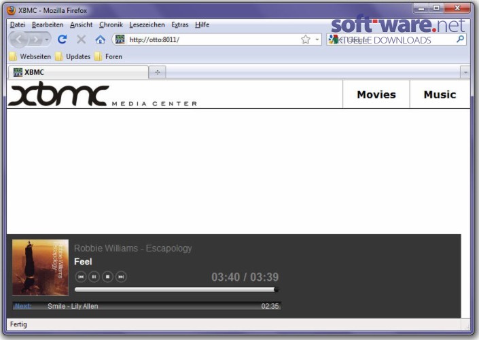The width and height of the screenshot is (479, 340).
Task: Open the Movies section
Action: (376, 95)
